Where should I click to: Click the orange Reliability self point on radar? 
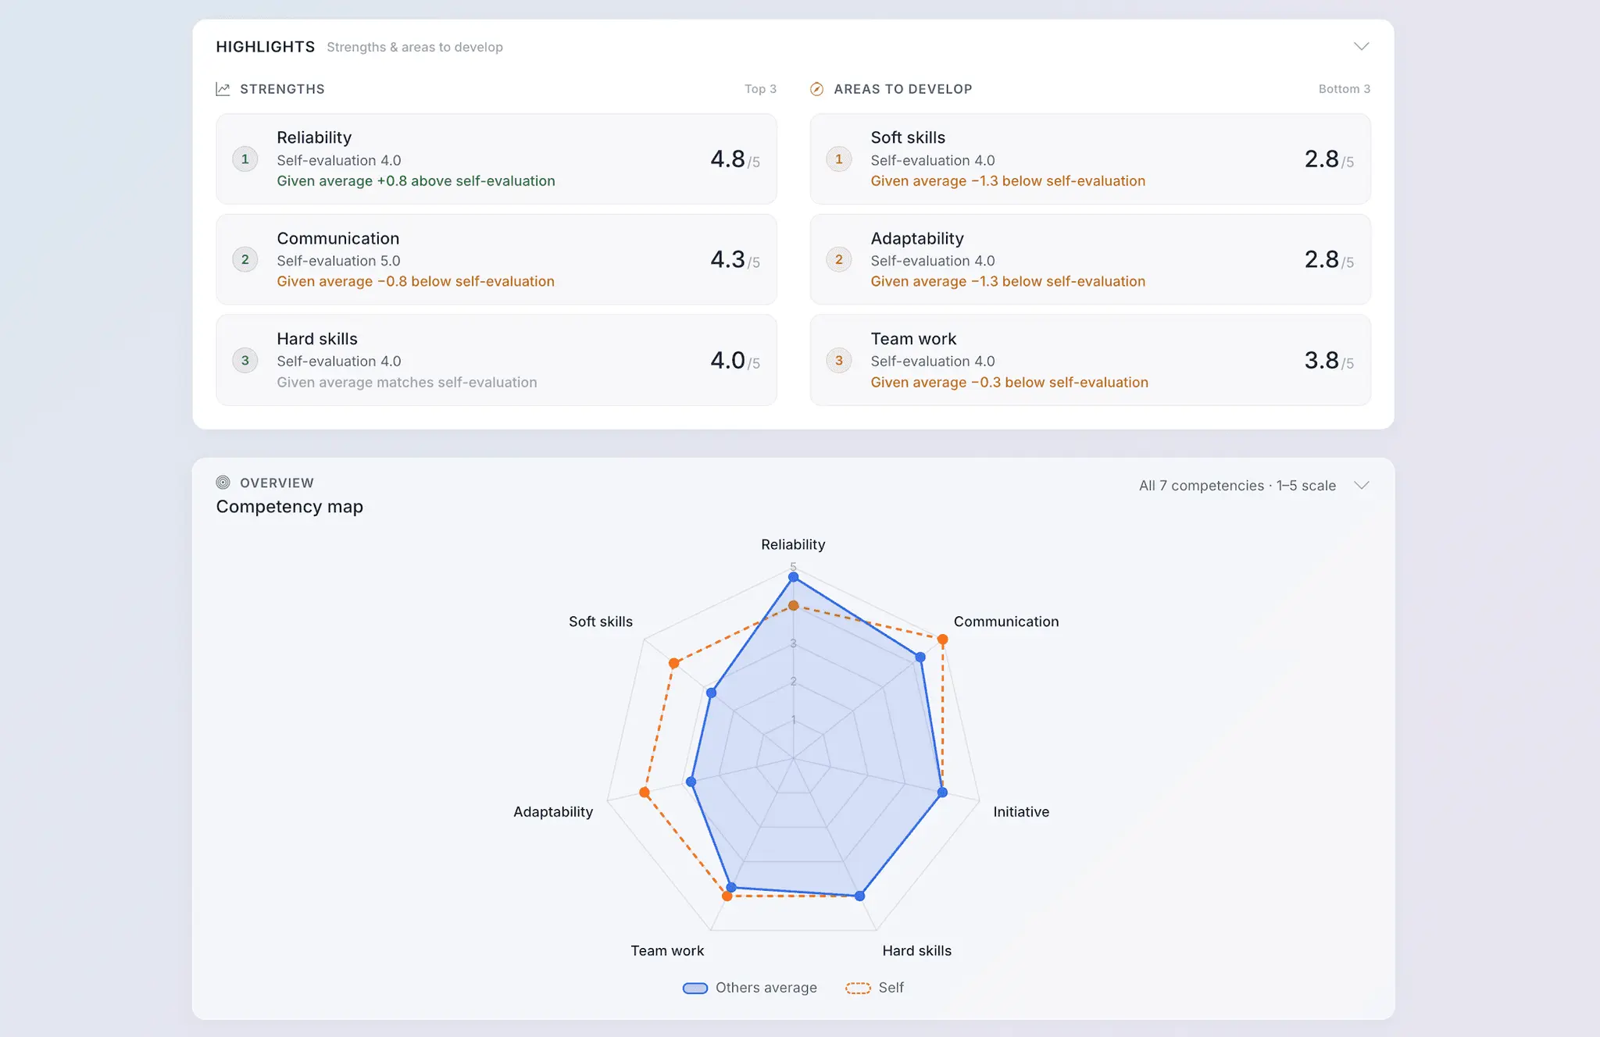pos(793,605)
